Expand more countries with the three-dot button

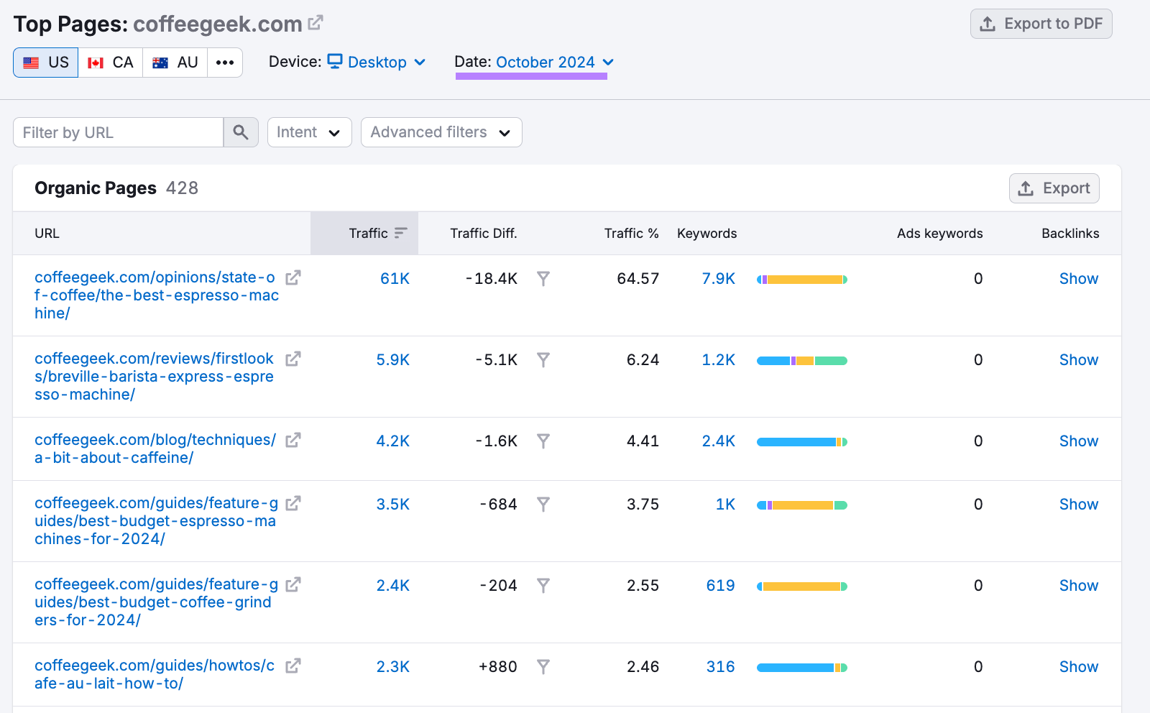(225, 63)
